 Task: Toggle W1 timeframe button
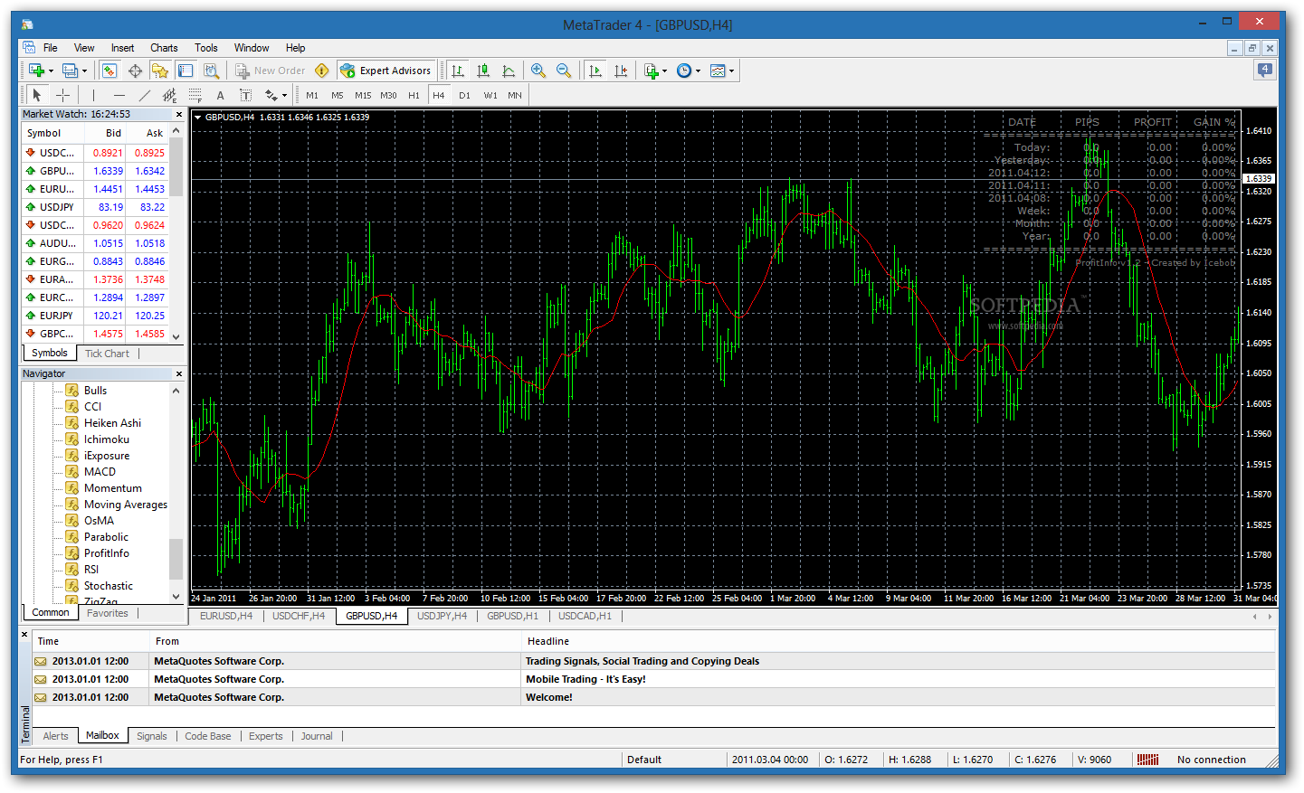pyautogui.click(x=490, y=95)
